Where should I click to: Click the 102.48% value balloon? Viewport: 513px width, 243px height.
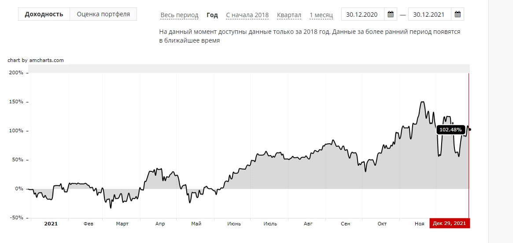450,130
